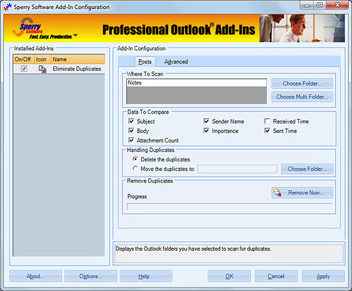Click the move duplicates folder field
The image size is (352, 291).
(237, 169)
